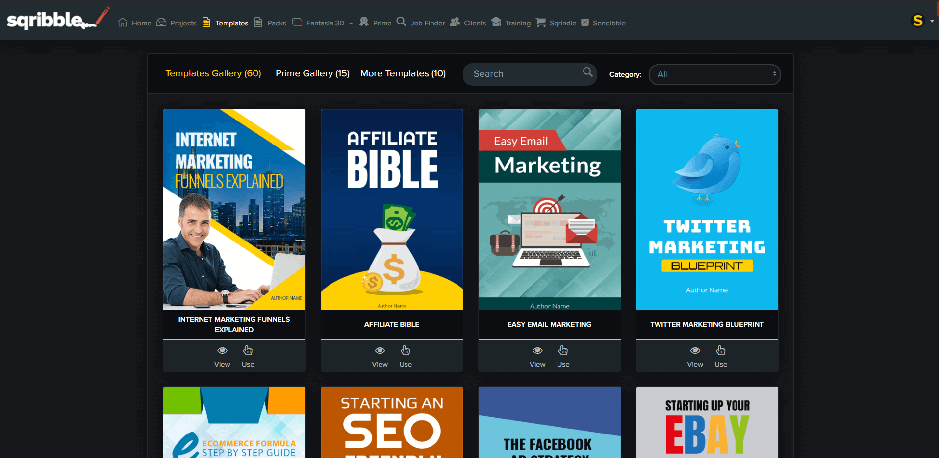939x458 pixels.
Task: Open Internet Marketing Funnels Explained cover thumbnail
Action: [234, 210]
